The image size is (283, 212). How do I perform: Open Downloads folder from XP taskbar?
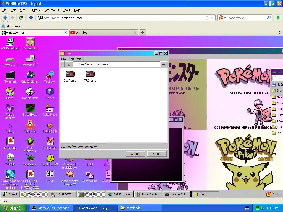pos(140,208)
